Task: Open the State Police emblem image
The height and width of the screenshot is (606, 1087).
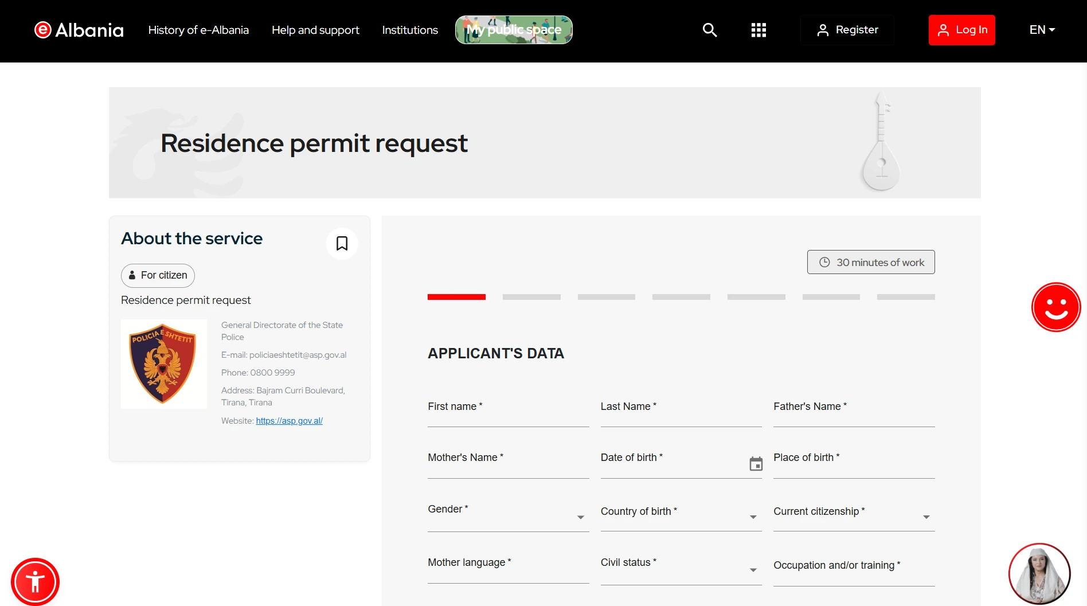Action: point(164,364)
